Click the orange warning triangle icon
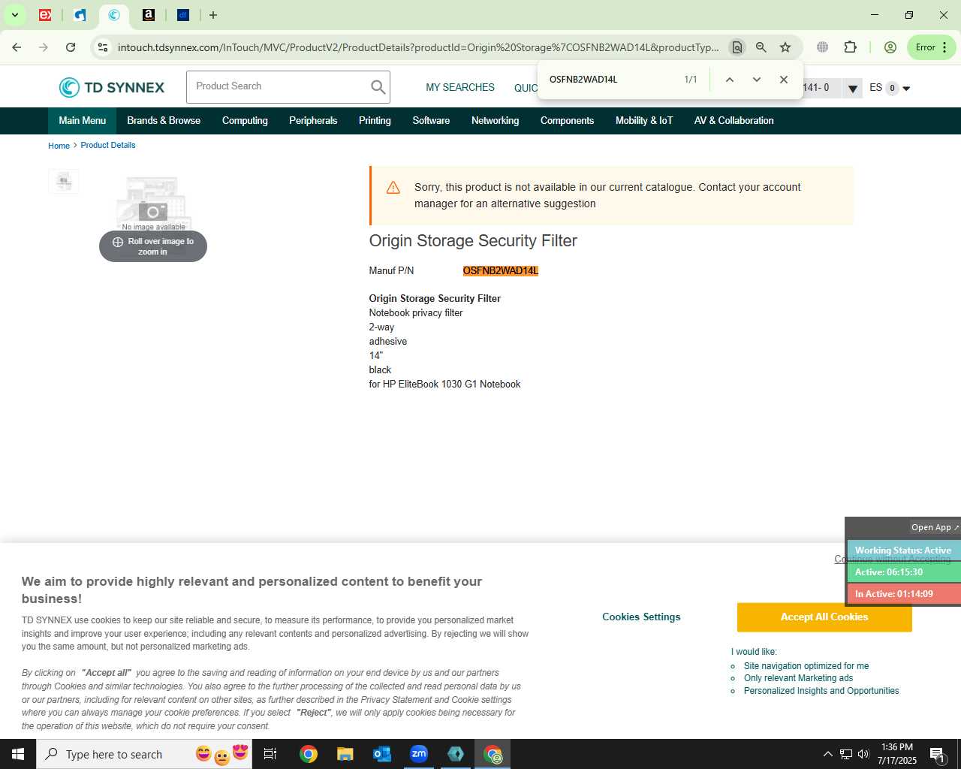Screen dimensions: 961x769 tap(393, 188)
